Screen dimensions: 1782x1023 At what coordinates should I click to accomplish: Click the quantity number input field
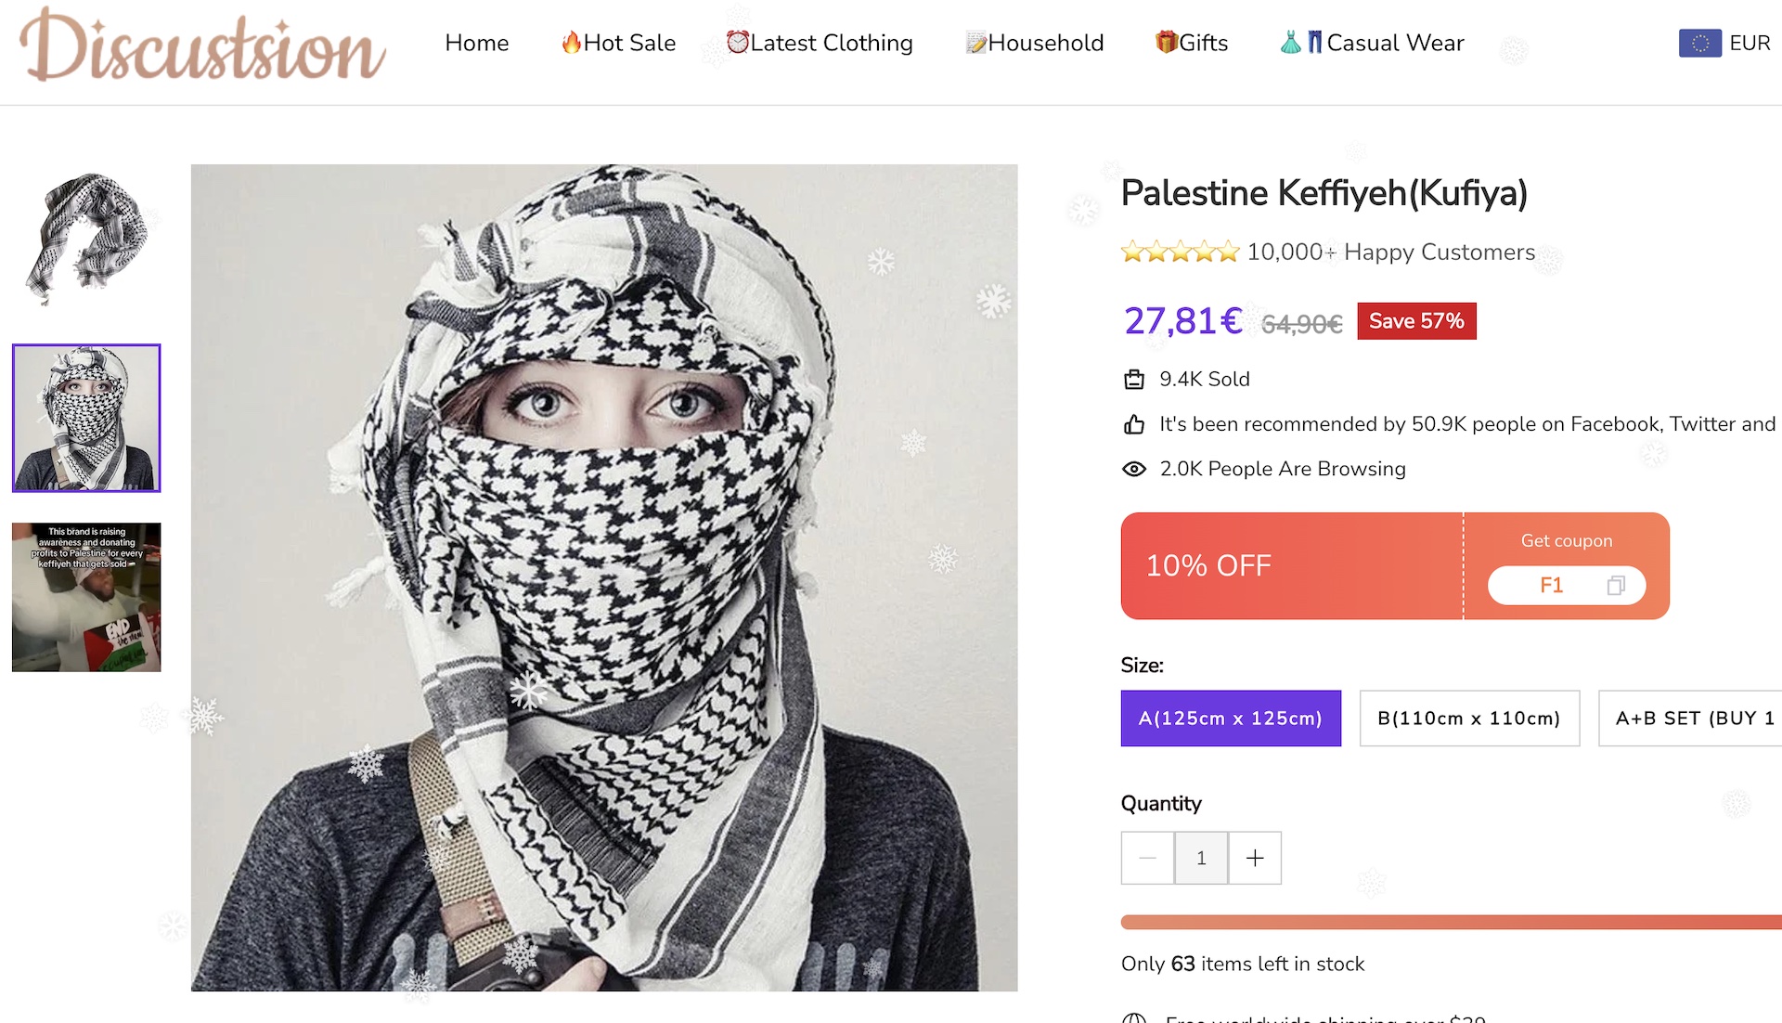(1201, 859)
